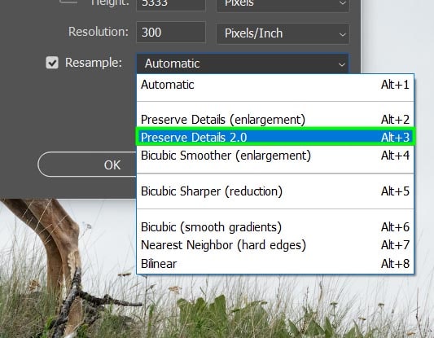The image size is (434, 338).
Task: Click the Height value field
Action: coord(171,4)
